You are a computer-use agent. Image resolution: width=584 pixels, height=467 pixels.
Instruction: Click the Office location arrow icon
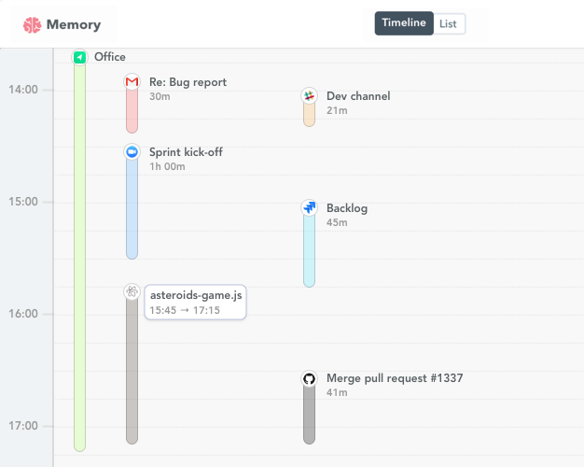point(80,57)
